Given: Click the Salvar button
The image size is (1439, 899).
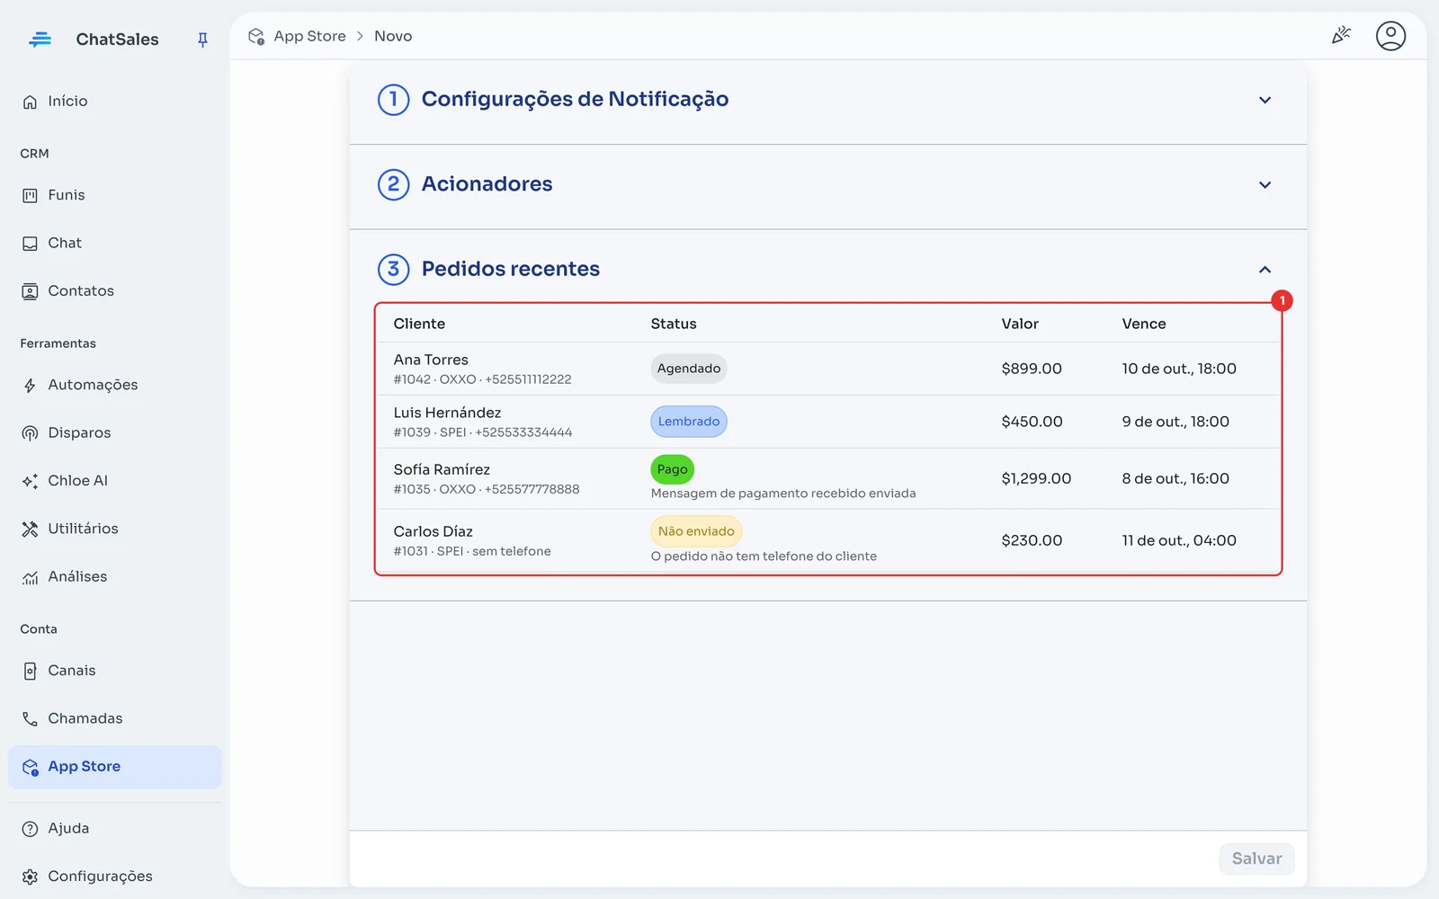Looking at the screenshot, I should [1256, 859].
